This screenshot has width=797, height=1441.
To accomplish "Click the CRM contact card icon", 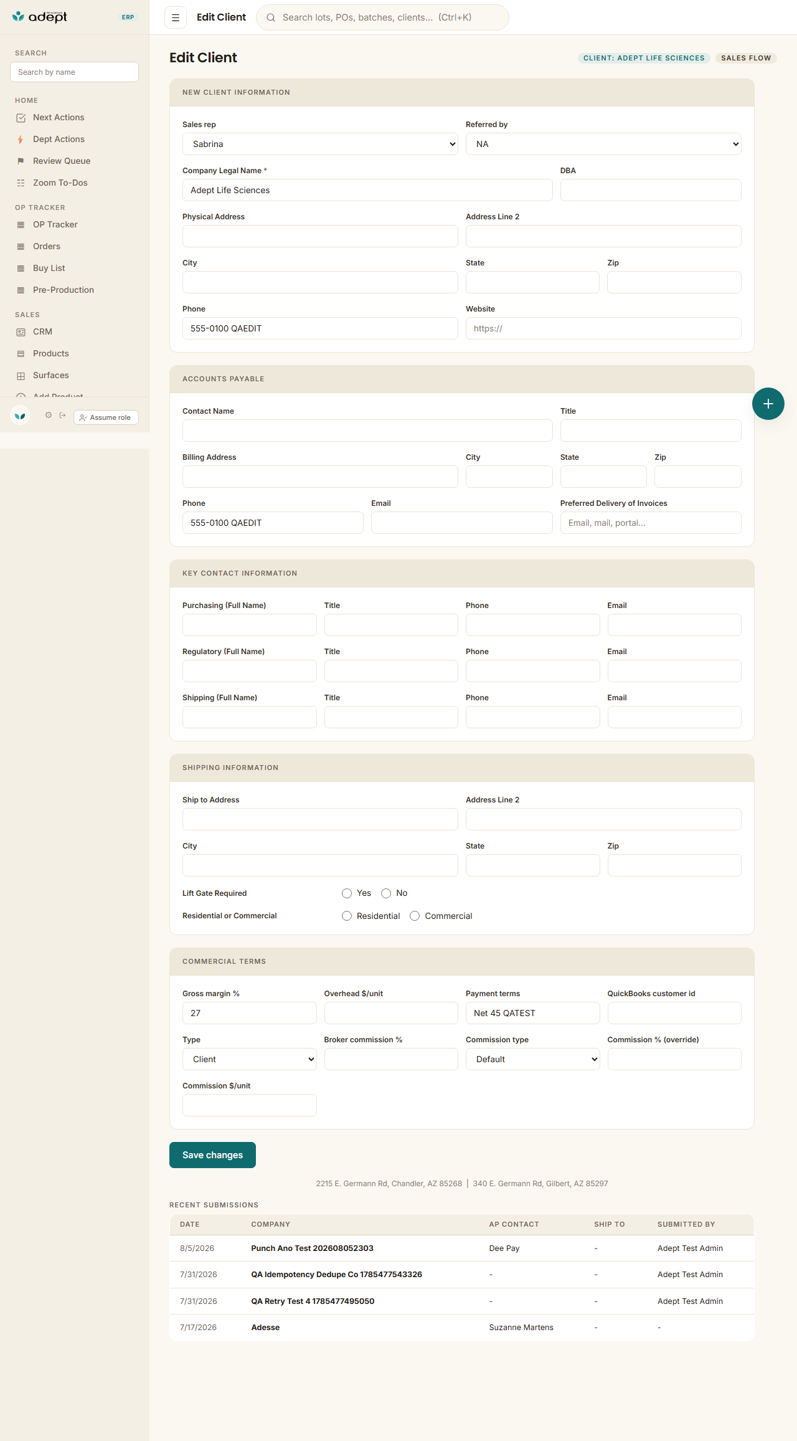I will (21, 332).
